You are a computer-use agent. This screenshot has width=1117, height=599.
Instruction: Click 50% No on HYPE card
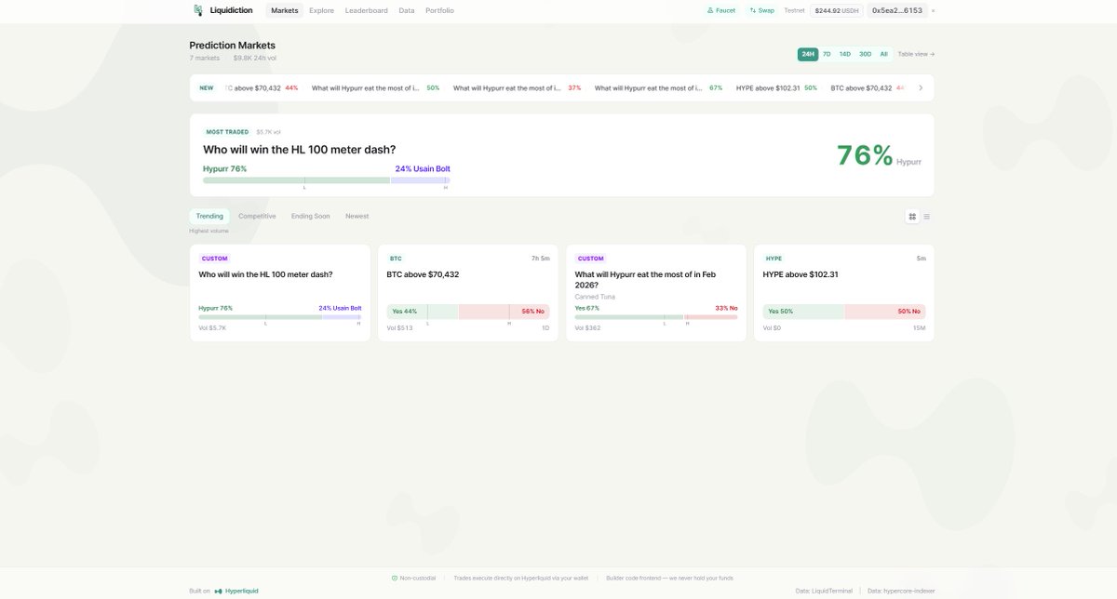pos(885,312)
